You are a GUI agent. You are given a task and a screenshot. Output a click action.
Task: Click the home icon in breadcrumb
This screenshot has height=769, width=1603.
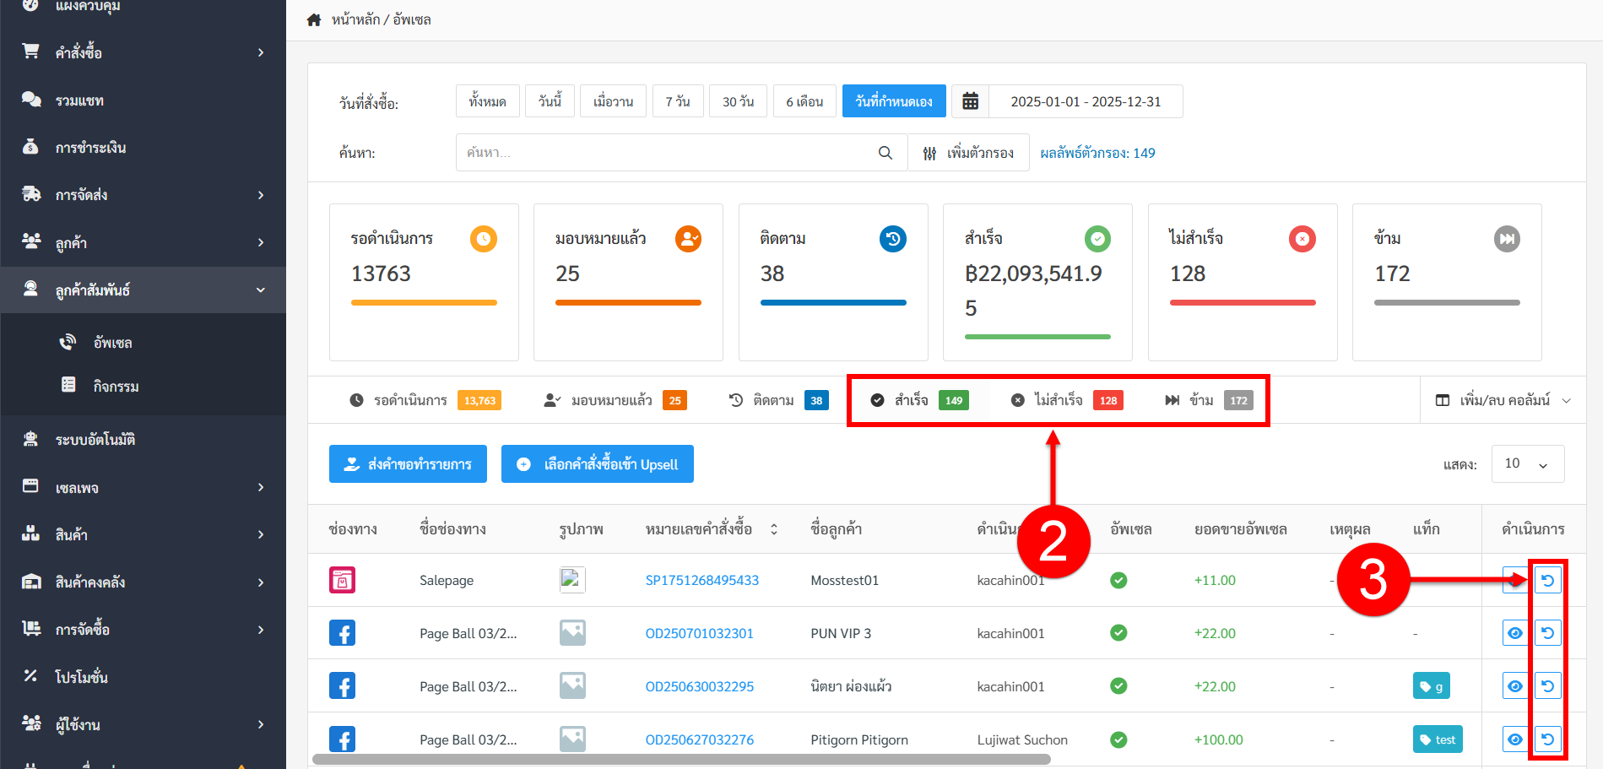(314, 19)
